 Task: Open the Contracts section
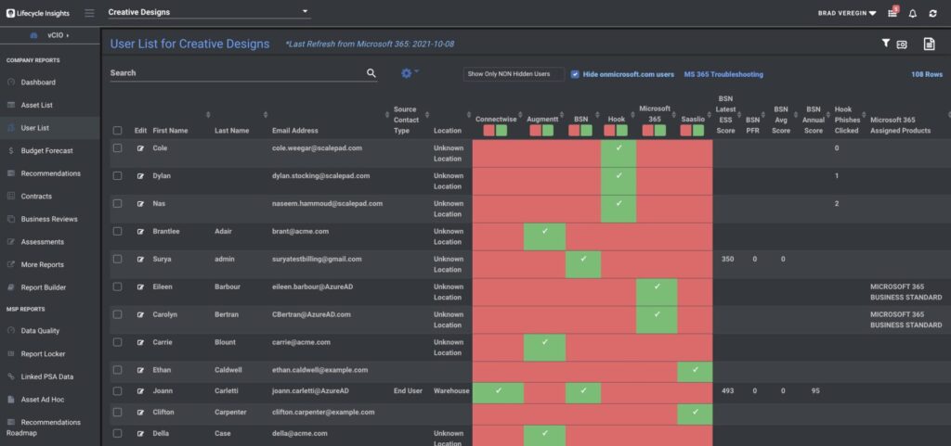36,197
